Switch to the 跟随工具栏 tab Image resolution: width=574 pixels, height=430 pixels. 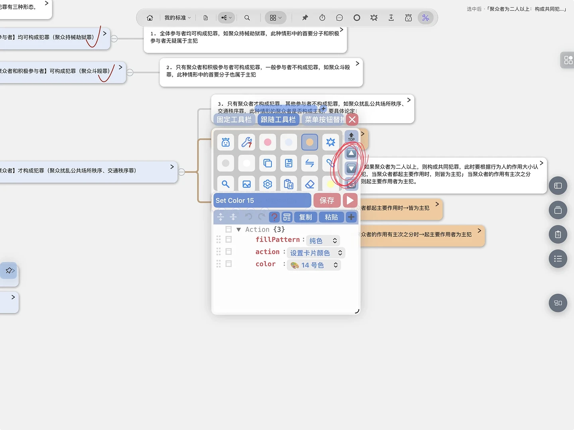click(278, 120)
